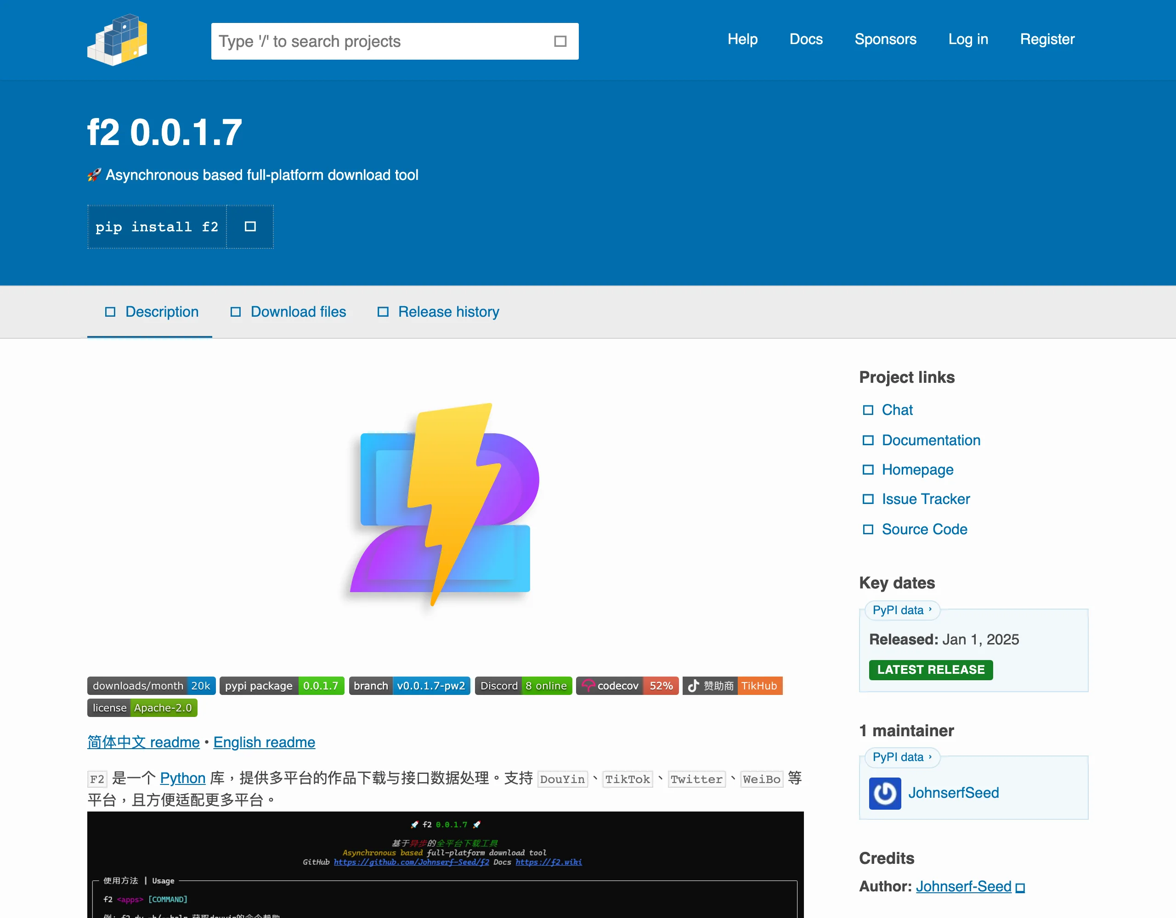Click the downloads/month 20k badge
The image size is (1176, 918).
[x=151, y=686]
